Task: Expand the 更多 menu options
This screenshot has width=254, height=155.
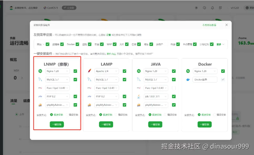Action: 220,44
